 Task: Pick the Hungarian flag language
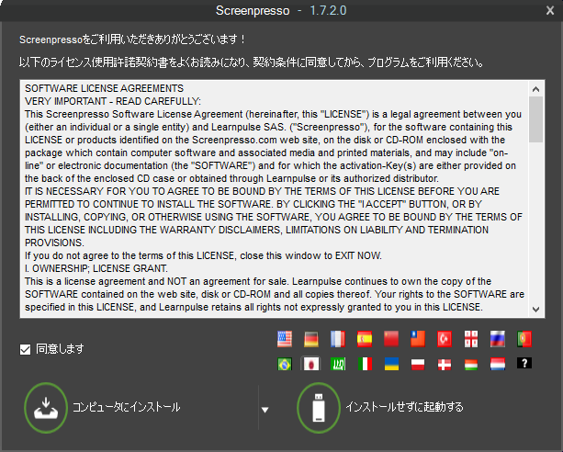pyautogui.click(x=471, y=364)
